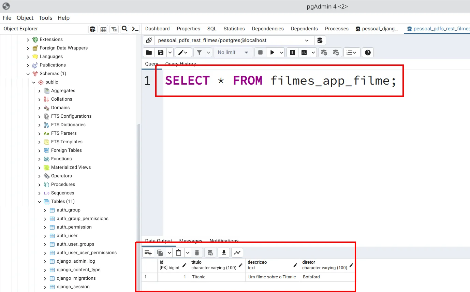
Task: Execute the query with the play button
Action: tap(272, 53)
